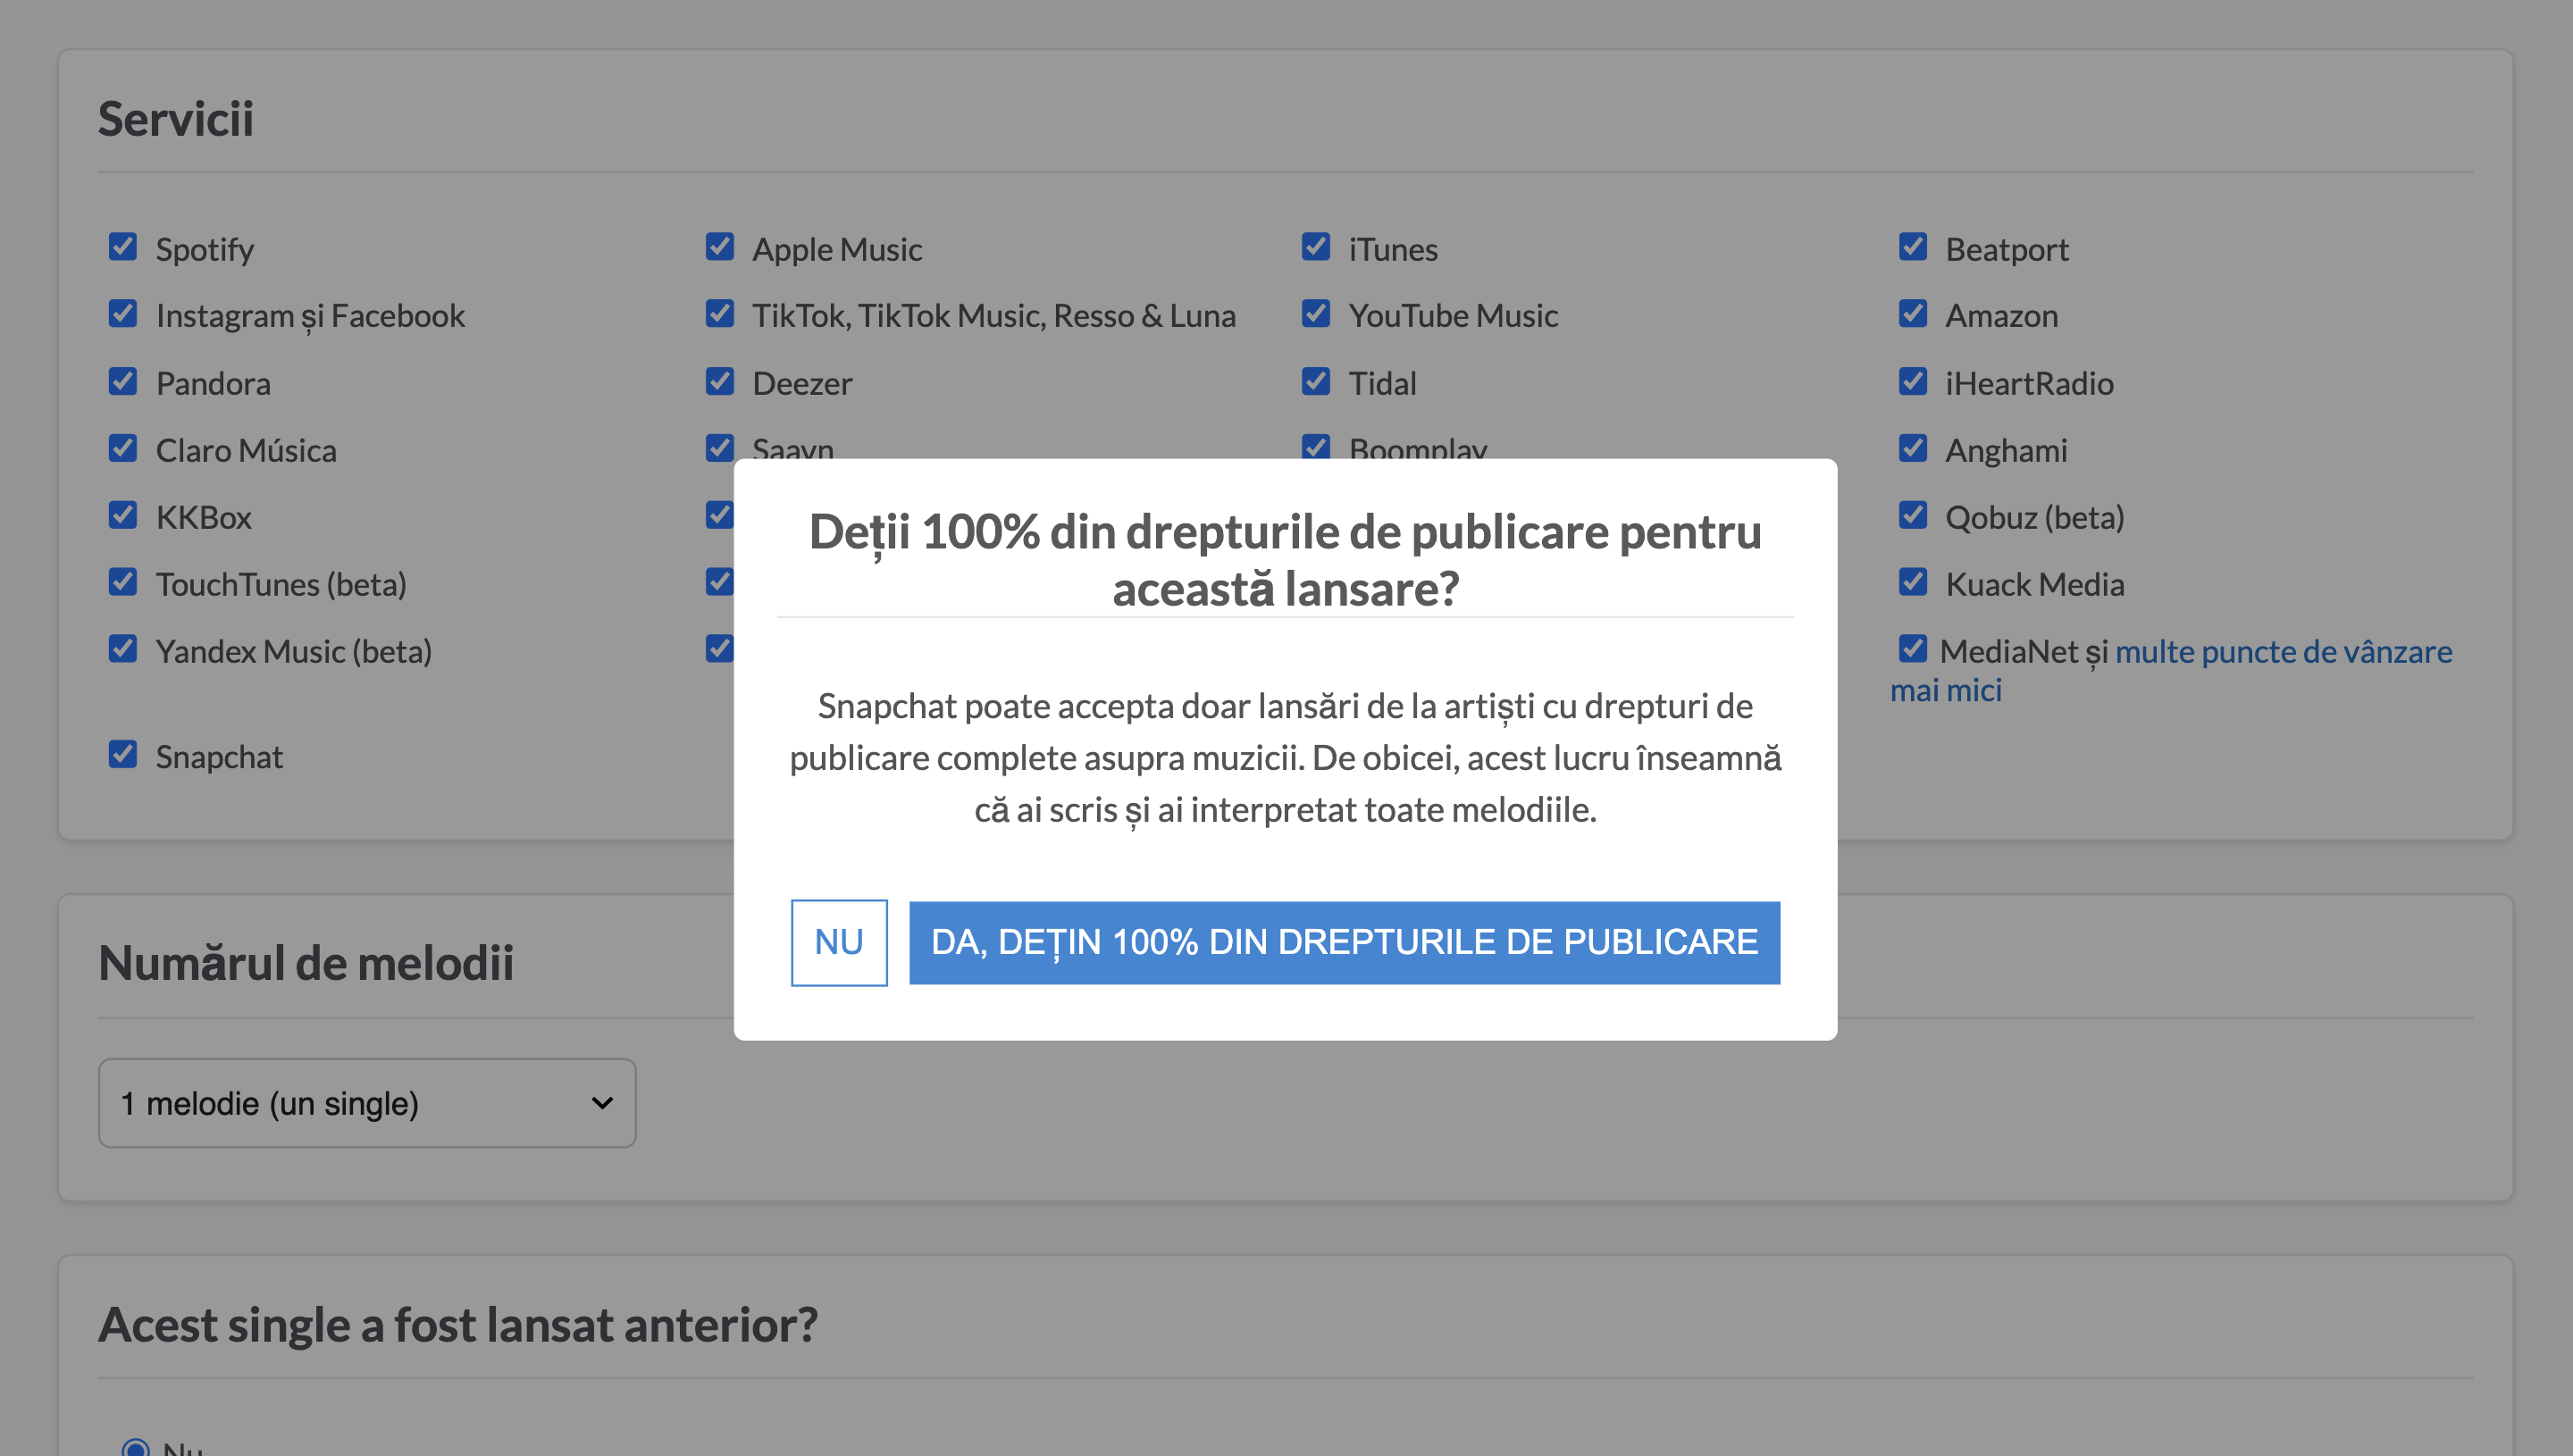Click the Snapchat label text

click(219, 757)
